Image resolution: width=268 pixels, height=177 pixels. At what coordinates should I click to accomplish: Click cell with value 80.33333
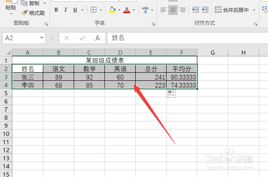182,77
